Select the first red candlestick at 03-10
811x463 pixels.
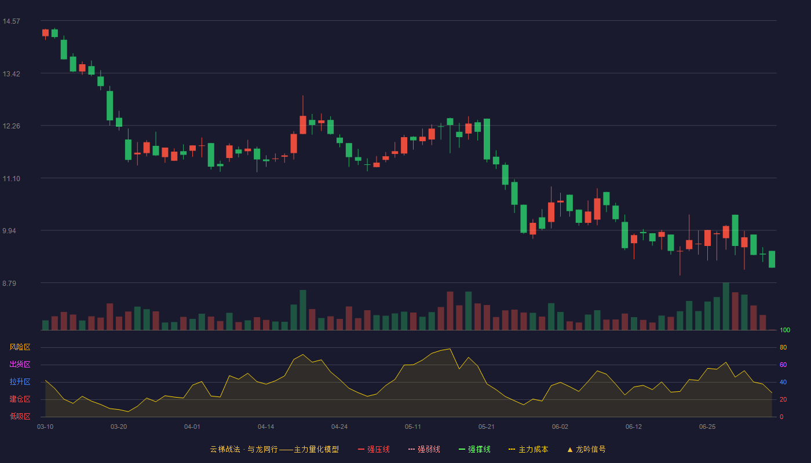click(45, 33)
